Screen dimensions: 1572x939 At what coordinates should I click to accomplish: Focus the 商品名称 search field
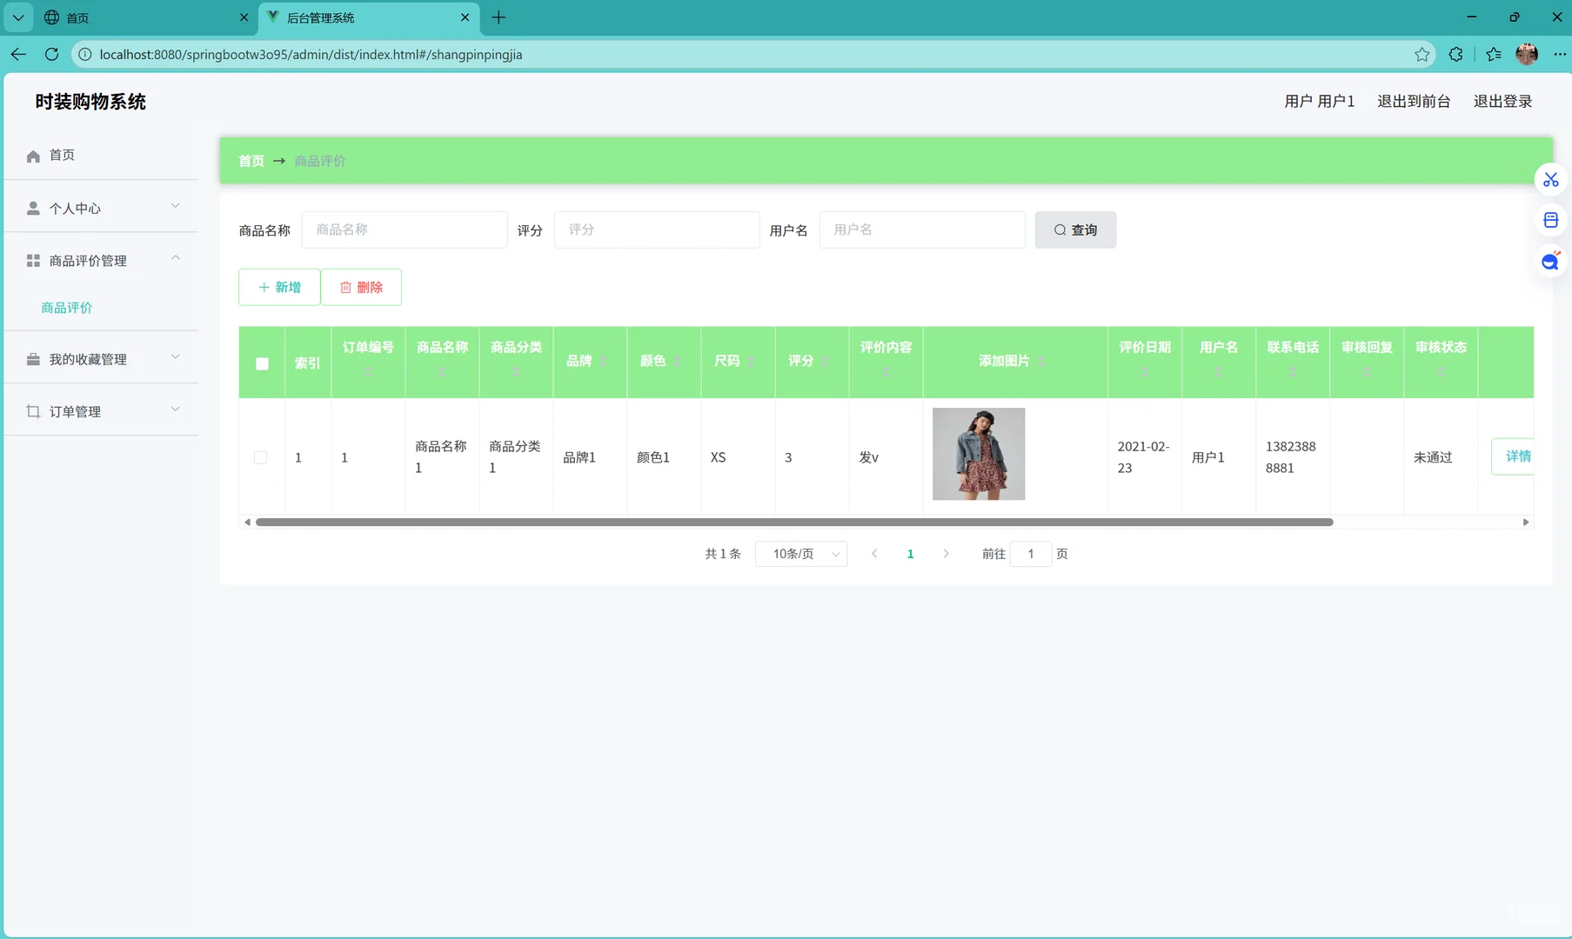tap(405, 230)
